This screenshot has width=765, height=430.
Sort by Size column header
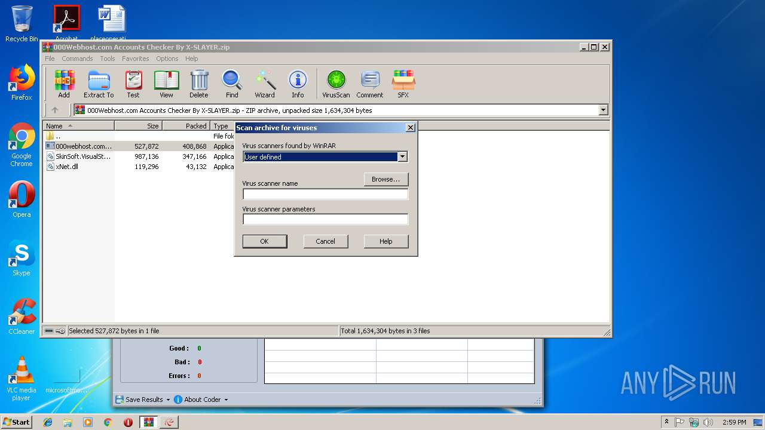point(139,126)
